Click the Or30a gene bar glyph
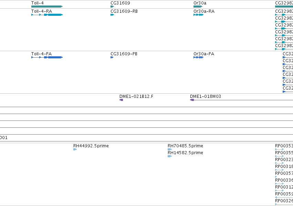Screen dimensions: 293x206 point(198,7)
